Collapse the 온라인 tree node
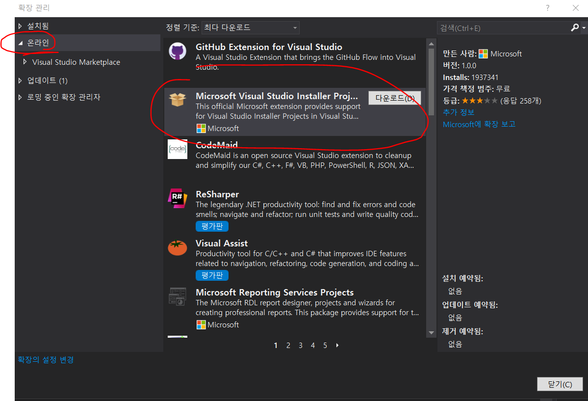 click(x=20, y=43)
